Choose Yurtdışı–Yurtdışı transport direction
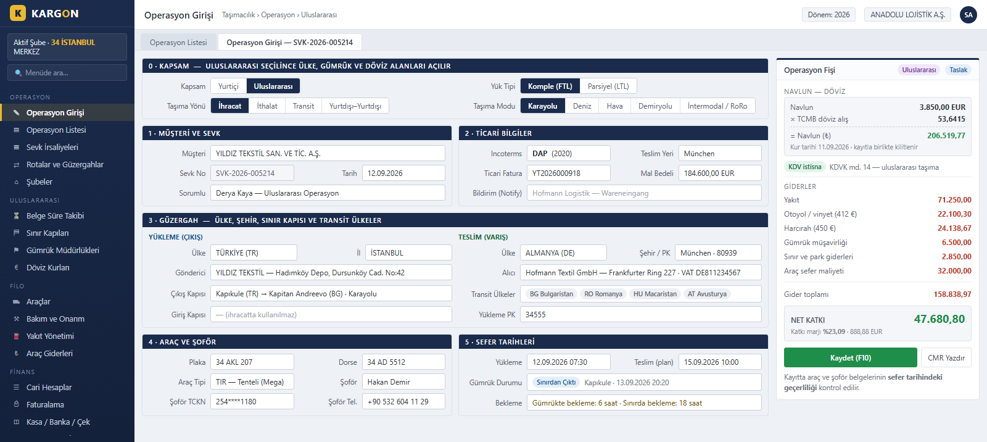Image resolution: width=987 pixels, height=442 pixels. coord(355,106)
